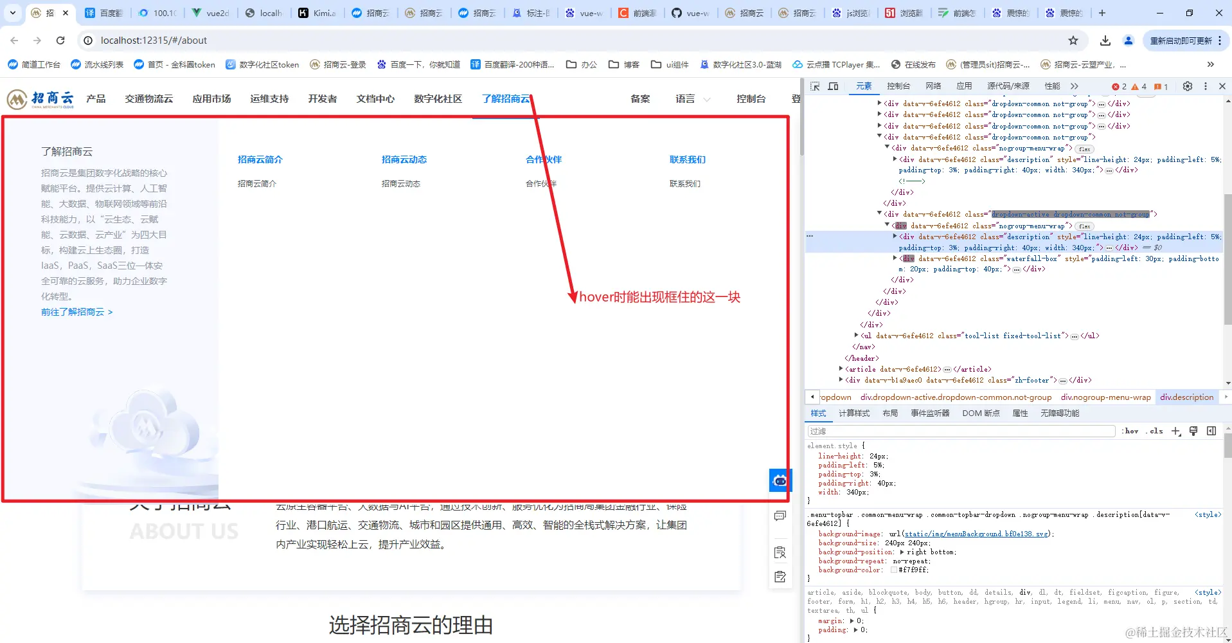The image size is (1232, 643).
Task: Open DevTools customize three-dot menu
Action: (x=1206, y=86)
